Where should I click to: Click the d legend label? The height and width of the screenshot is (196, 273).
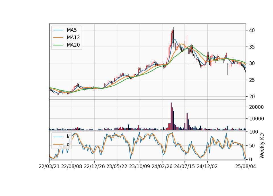[68, 144]
